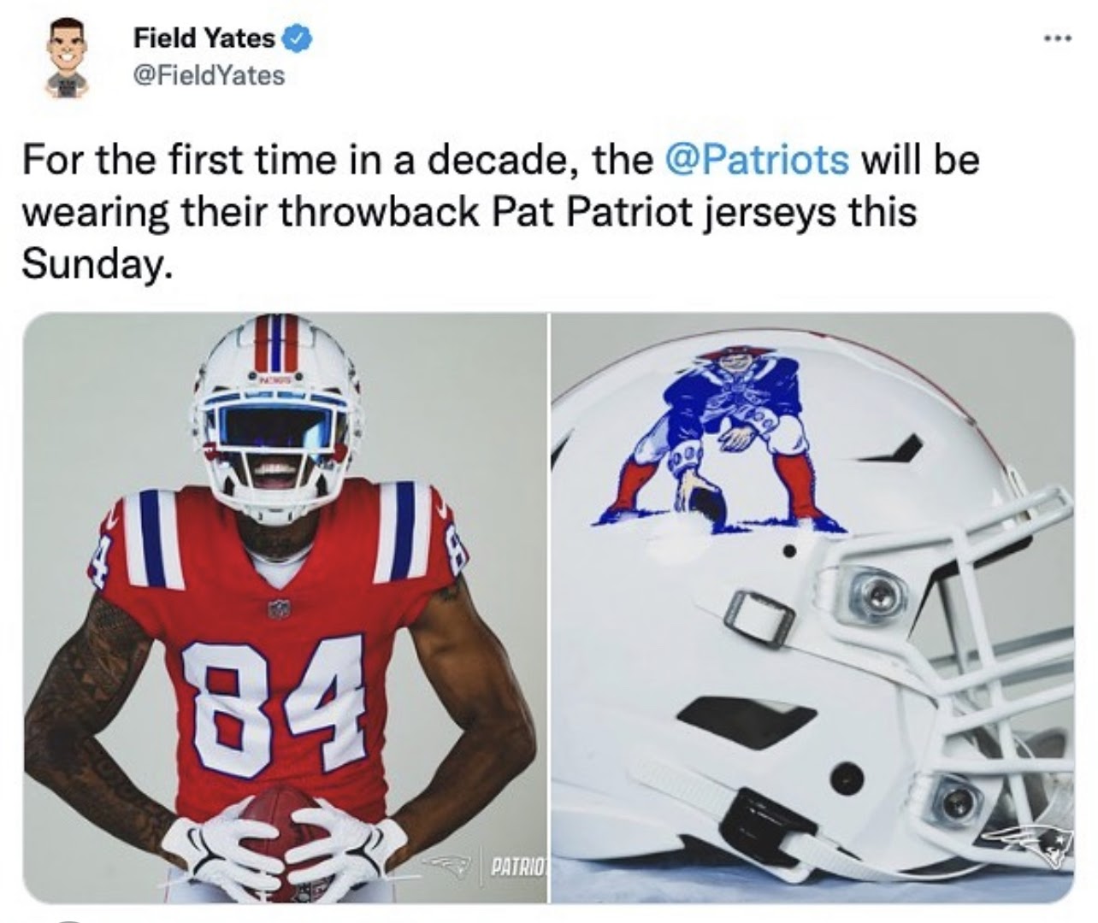Open the @FieldYates handle
This screenshot has height=923, width=1098.
(209, 75)
